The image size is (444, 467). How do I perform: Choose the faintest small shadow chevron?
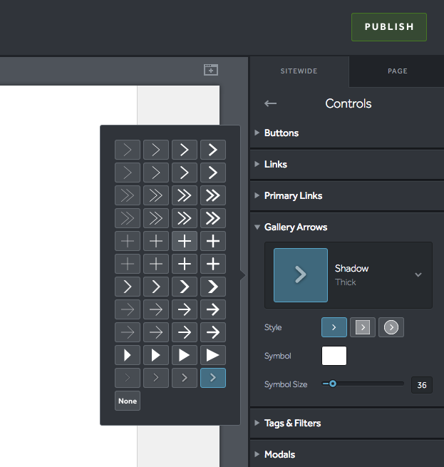(x=128, y=378)
